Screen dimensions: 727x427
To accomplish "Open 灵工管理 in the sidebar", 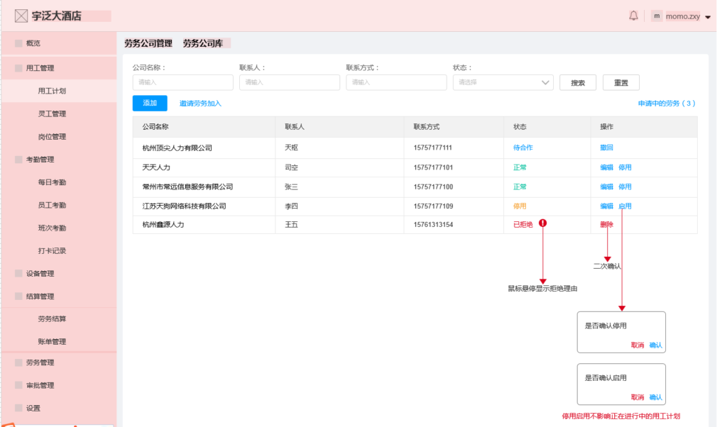I will point(52,113).
